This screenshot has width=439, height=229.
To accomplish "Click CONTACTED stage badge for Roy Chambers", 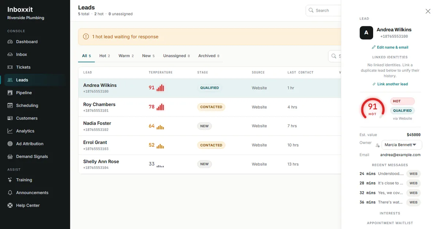I will (211, 107).
